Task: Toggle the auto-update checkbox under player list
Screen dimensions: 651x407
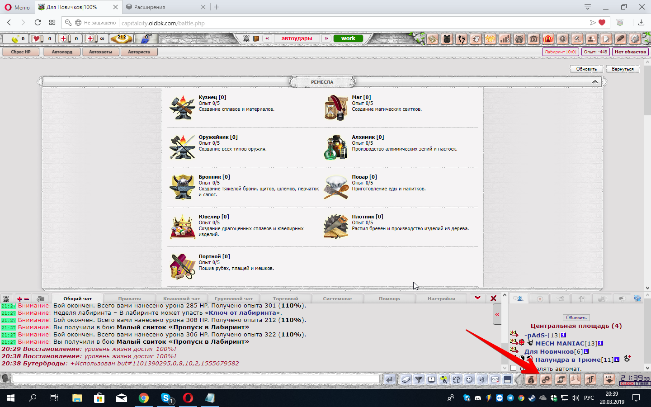Action: [513, 368]
